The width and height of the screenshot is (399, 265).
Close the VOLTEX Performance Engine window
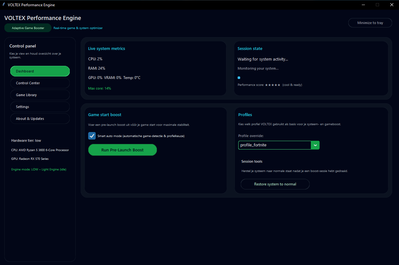pyautogui.click(x=392, y=5)
